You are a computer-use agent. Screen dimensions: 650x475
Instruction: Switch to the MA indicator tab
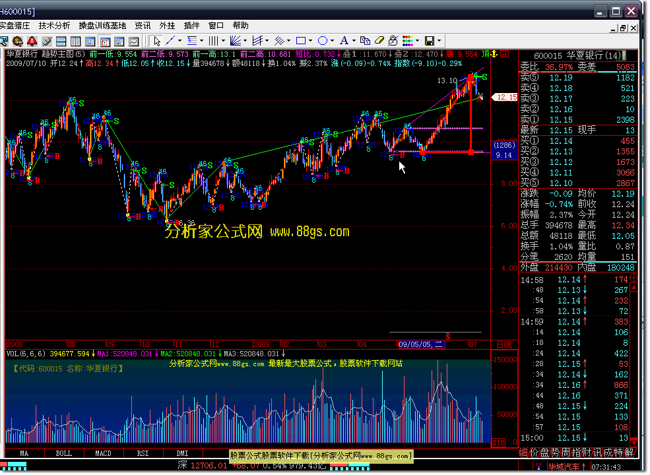(24, 453)
